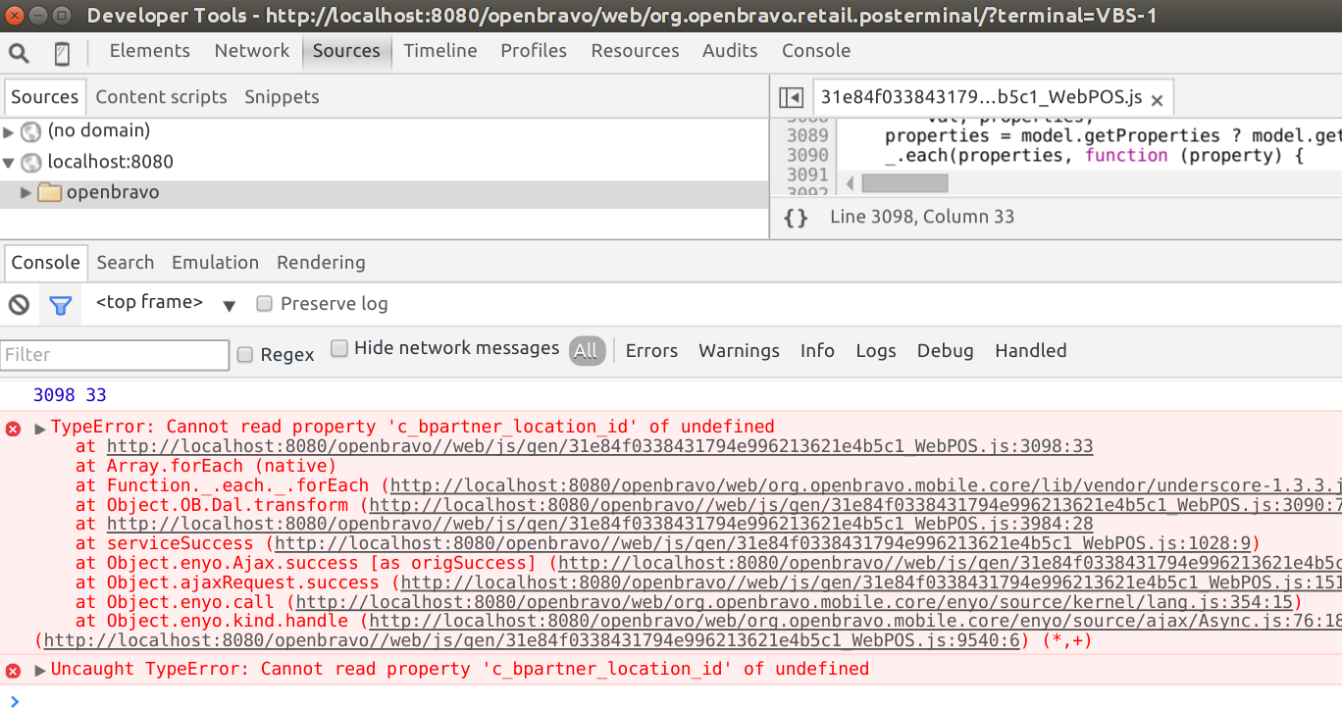The image size is (1342, 709).
Task: Select the Sources tab in the navigator pane
Action: [45, 97]
